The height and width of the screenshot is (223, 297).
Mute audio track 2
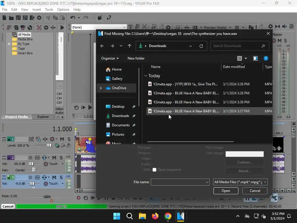coord(54,158)
